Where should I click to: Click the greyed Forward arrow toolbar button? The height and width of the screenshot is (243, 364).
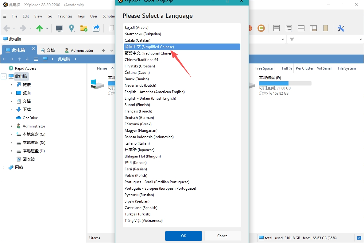pyautogui.click(x=23, y=28)
